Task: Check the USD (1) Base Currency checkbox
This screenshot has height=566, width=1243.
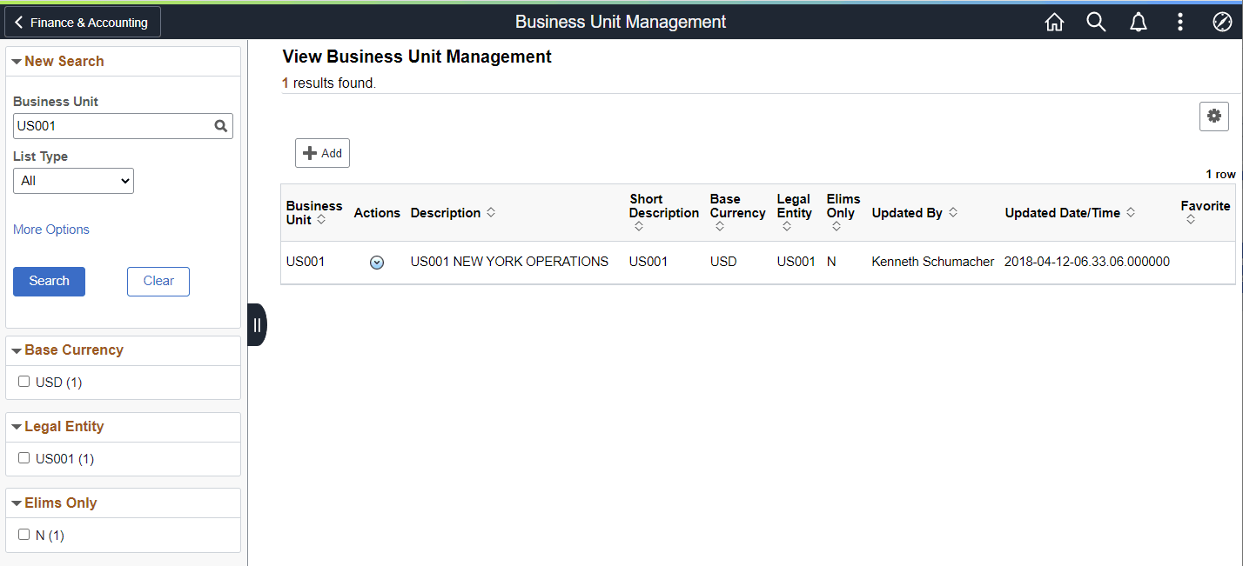Action: tap(24, 381)
